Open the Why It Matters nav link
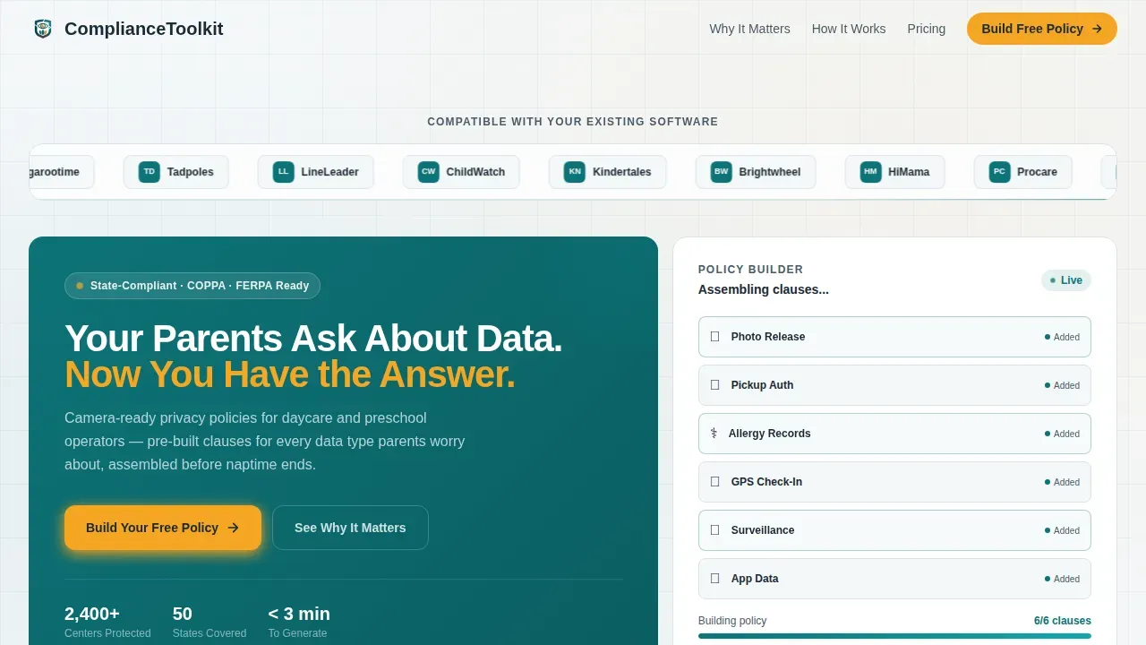Screen dimensions: 1146x645 click(749, 29)
